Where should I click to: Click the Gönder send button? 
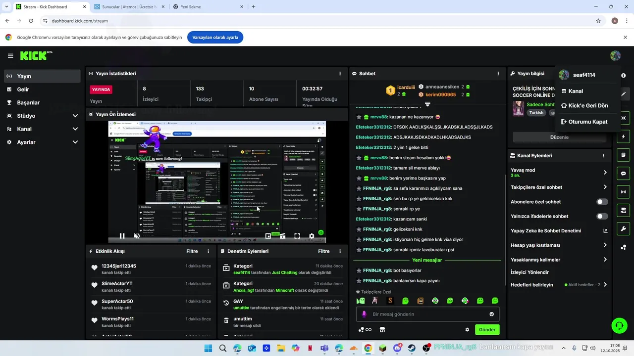(x=487, y=330)
